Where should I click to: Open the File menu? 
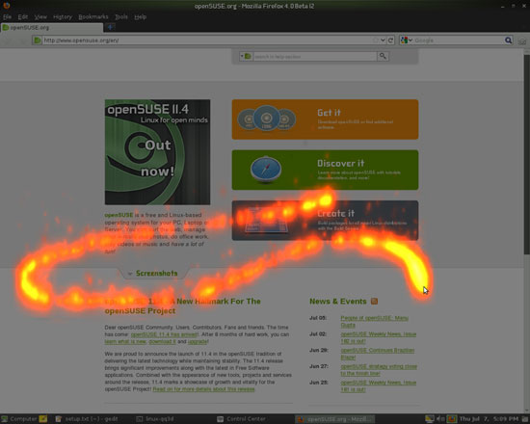[x=7, y=16]
